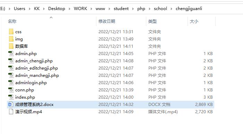Select file name admin_manchegji.php
This screenshot has width=243, height=134.
(x=37, y=75)
